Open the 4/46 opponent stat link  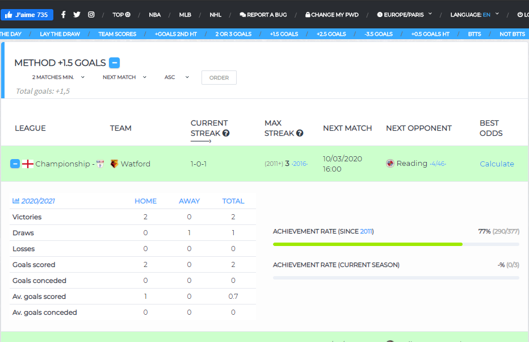click(438, 164)
